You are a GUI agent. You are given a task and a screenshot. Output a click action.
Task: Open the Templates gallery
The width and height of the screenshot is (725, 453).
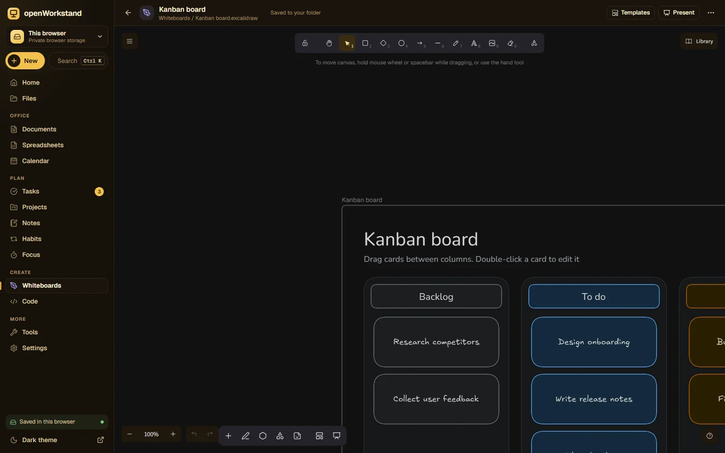point(631,13)
